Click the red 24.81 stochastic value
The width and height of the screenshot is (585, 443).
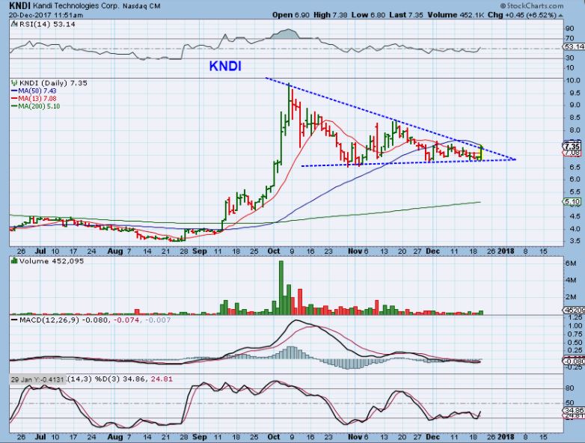[x=161, y=379]
